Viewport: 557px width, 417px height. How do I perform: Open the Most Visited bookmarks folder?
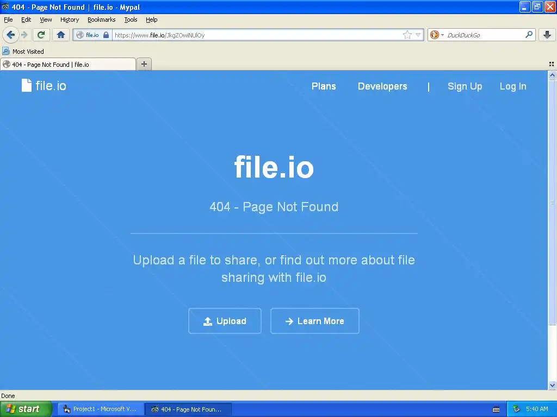[23, 52]
